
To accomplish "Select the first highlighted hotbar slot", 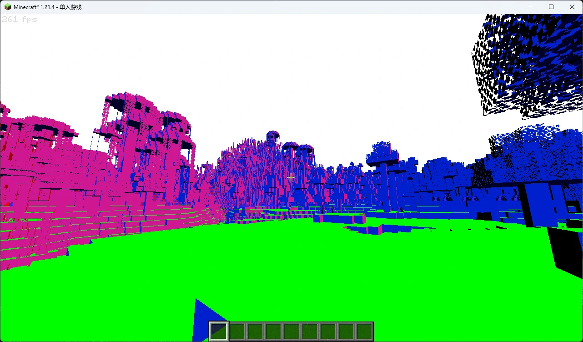I will [x=218, y=331].
